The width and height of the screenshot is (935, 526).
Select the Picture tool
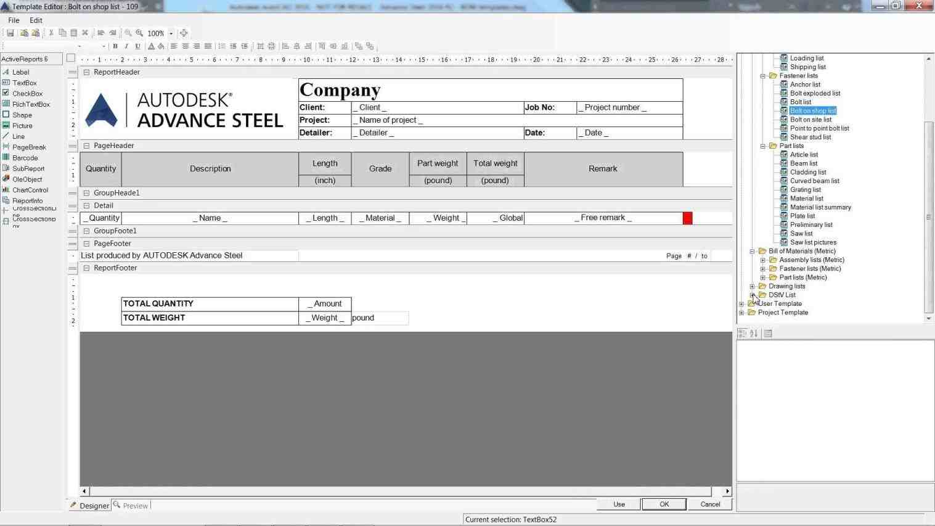[x=22, y=125]
